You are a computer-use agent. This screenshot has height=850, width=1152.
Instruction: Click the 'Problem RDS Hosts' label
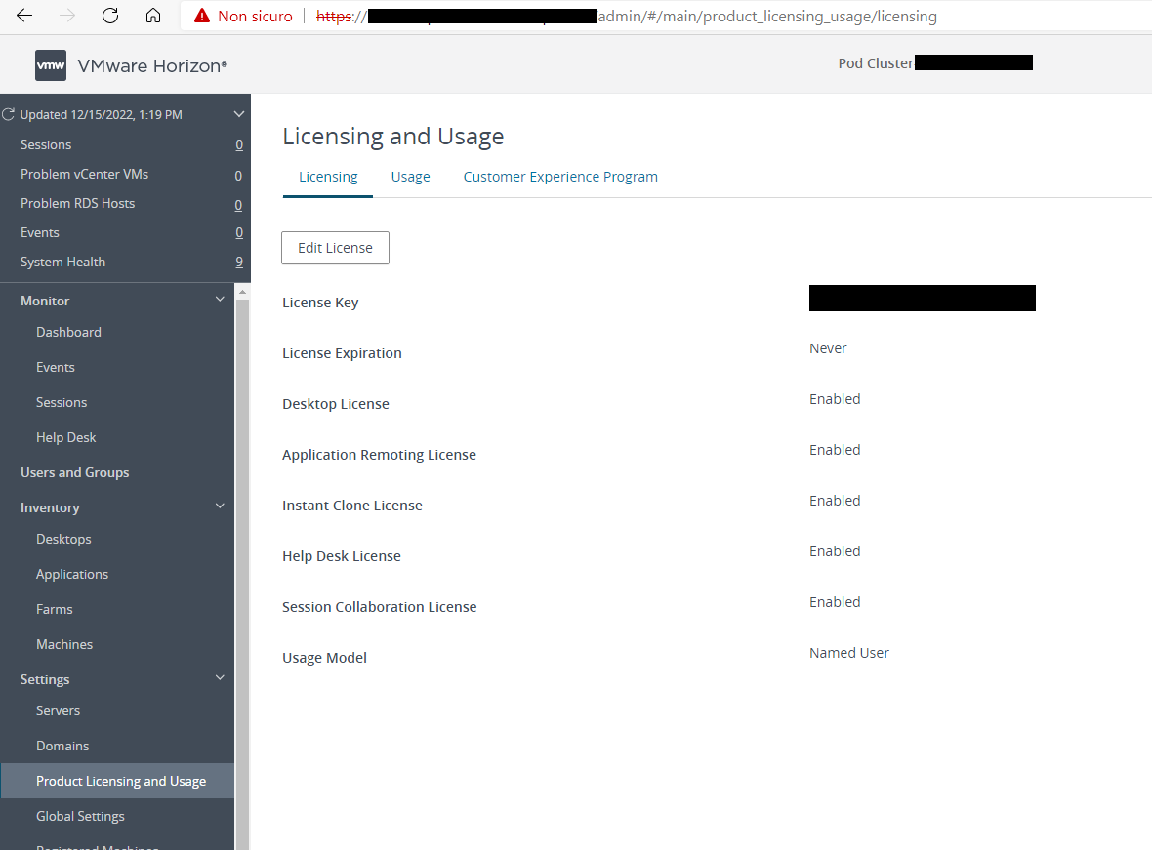coord(78,204)
